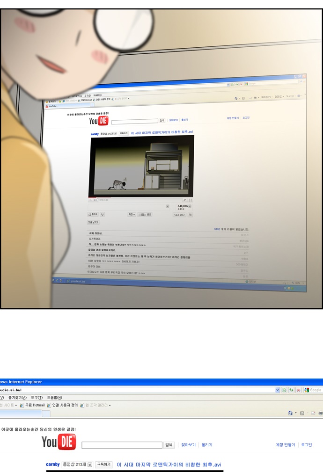Image resolution: width=323 pixels, height=472 pixels.
Task: Click the Refresh icon in the close-up browser
Action: click(291, 390)
